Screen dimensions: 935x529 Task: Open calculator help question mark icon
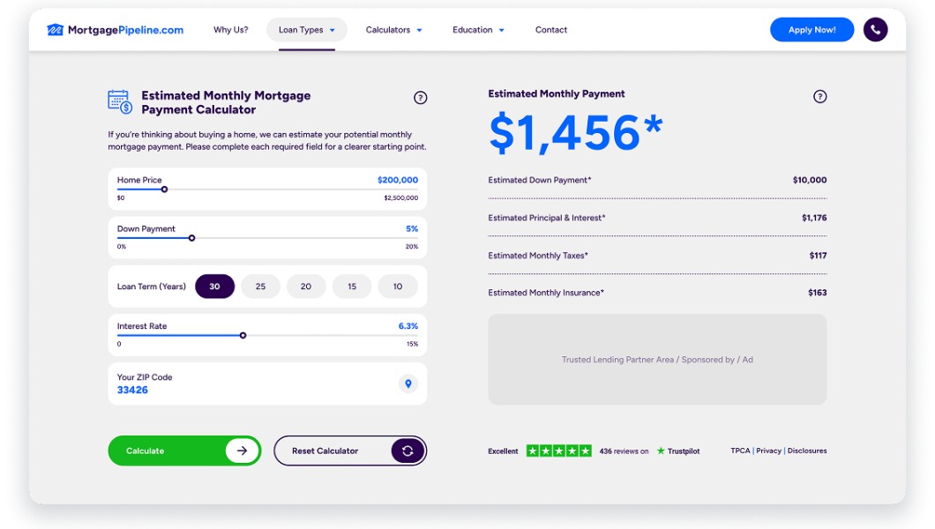(x=421, y=98)
